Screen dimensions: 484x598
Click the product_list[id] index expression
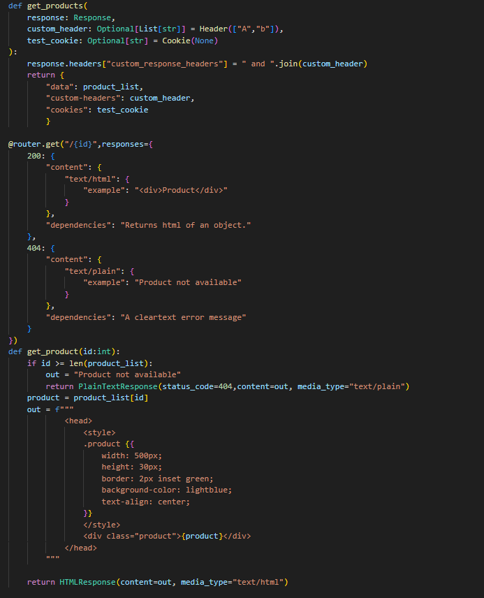point(110,398)
